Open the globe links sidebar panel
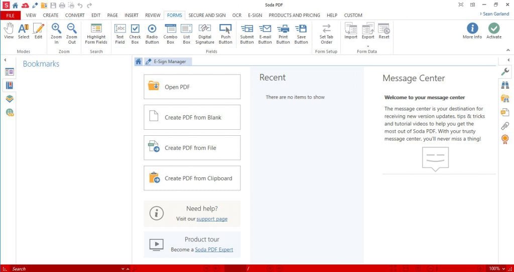The width and height of the screenshot is (514, 272). (x=10, y=113)
